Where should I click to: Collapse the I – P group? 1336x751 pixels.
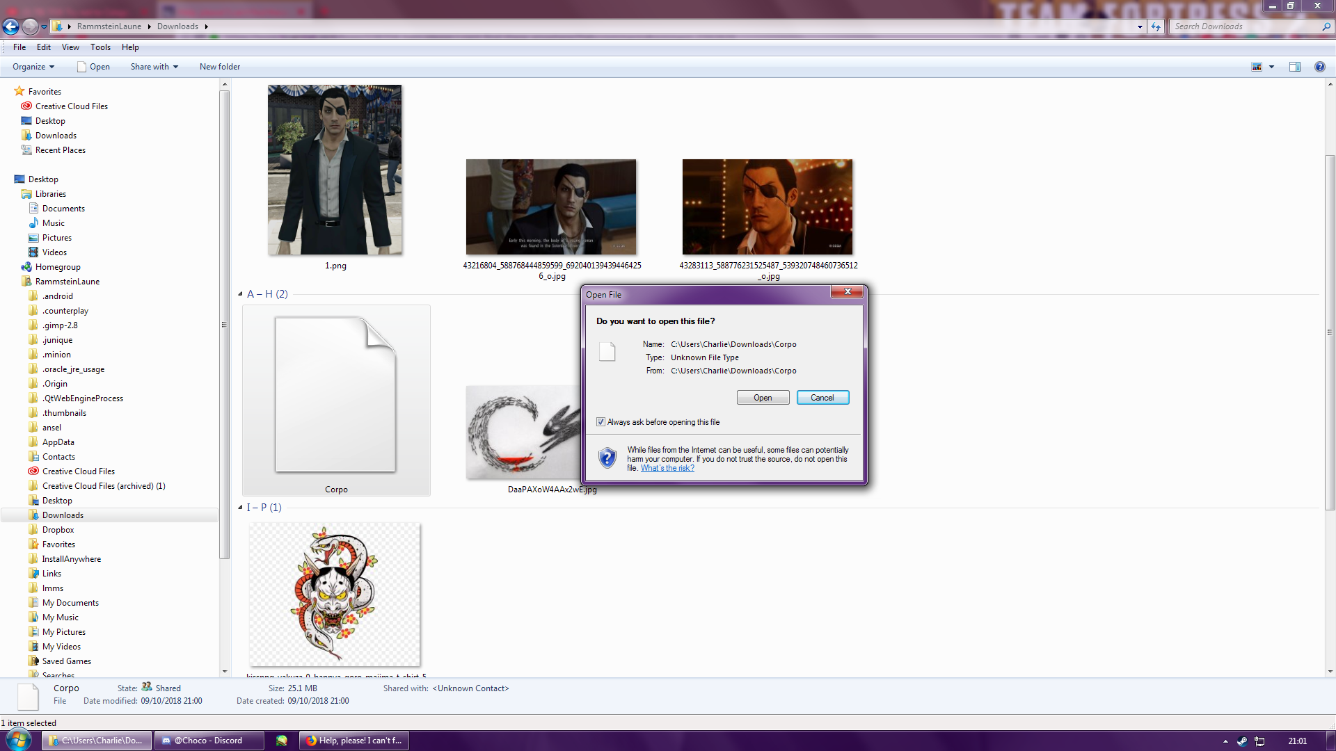point(241,508)
